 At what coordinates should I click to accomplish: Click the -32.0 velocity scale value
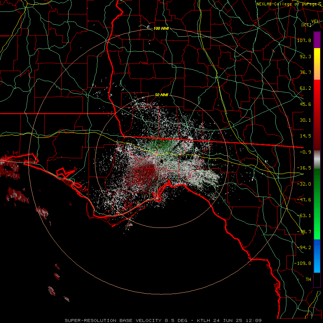304,184
